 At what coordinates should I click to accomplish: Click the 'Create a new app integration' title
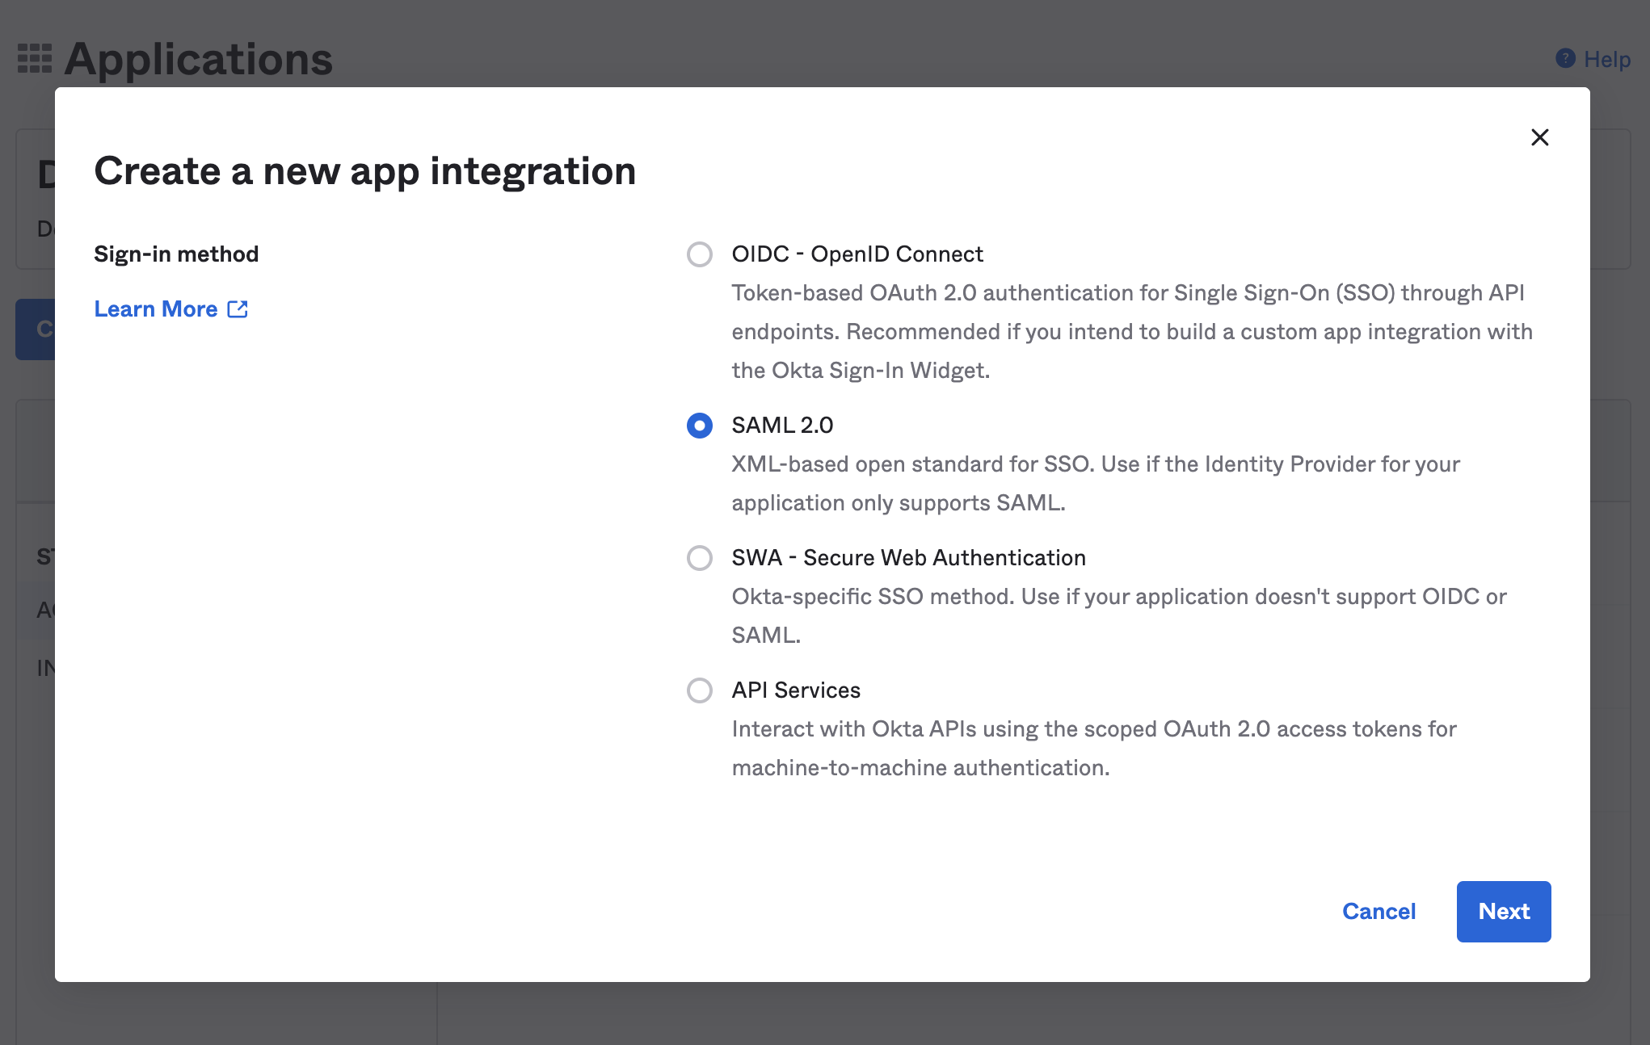[x=365, y=171]
